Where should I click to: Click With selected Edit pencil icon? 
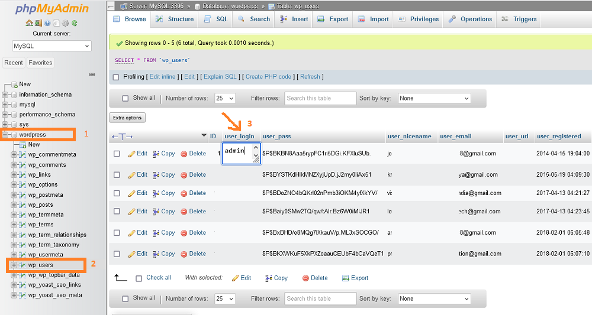(235, 278)
